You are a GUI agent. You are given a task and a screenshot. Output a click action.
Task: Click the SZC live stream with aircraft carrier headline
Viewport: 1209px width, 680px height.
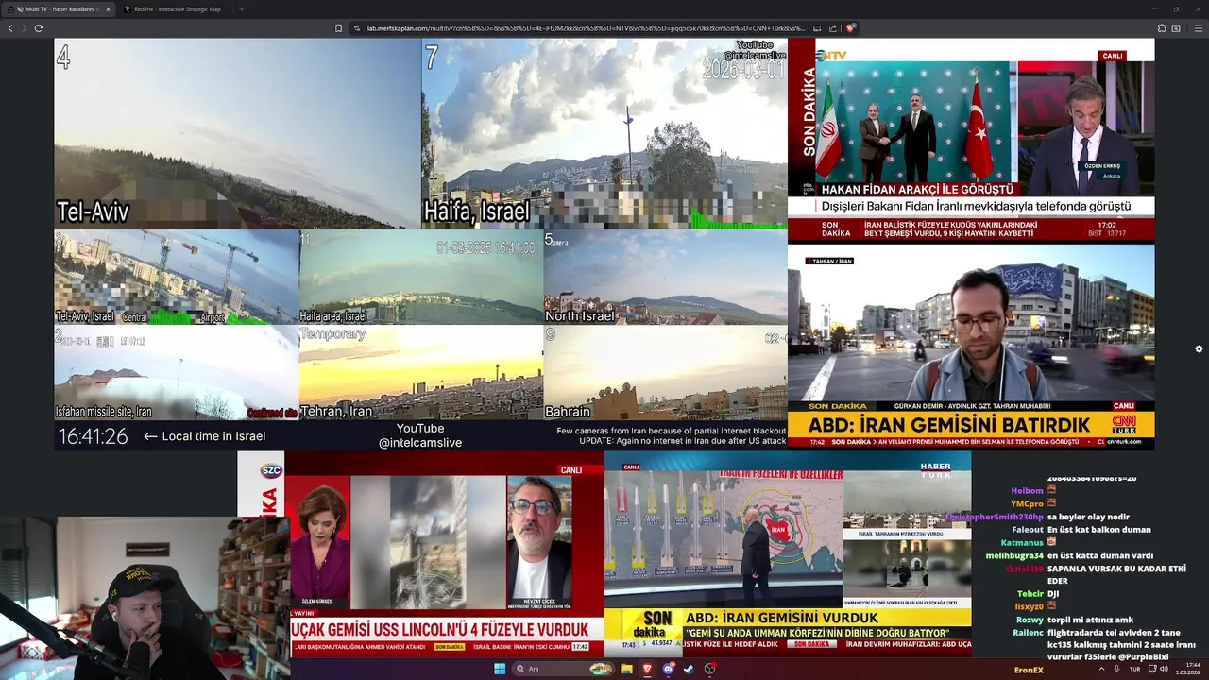pyautogui.click(x=420, y=553)
